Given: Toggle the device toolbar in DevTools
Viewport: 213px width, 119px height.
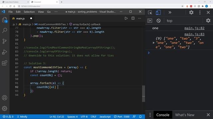Looking at the screenshot, I should click(x=158, y=13).
